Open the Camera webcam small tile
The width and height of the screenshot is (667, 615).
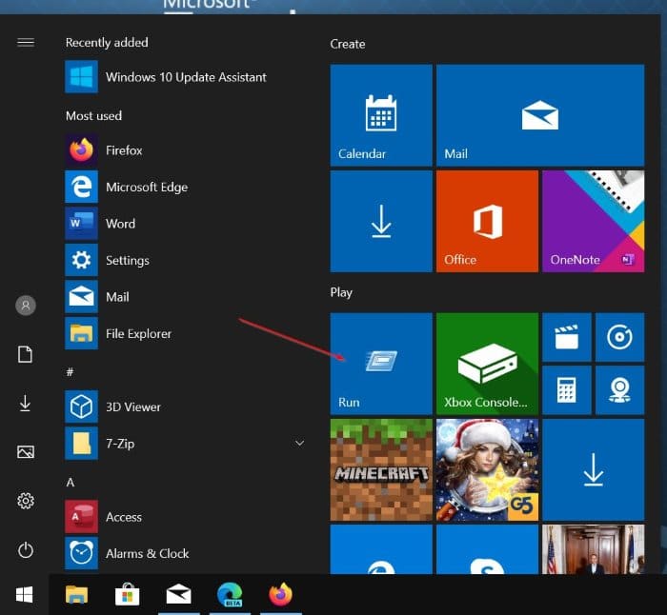pyautogui.click(x=619, y=390)
